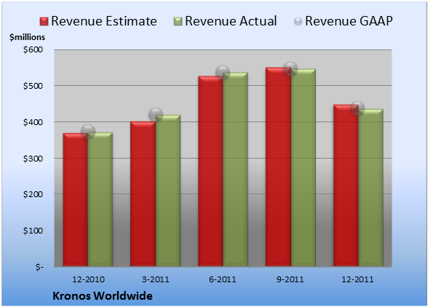Viewport: 428px width, 307px height.
Task: Click the GAAP marker above 3-2011
Action: [156, 115]
